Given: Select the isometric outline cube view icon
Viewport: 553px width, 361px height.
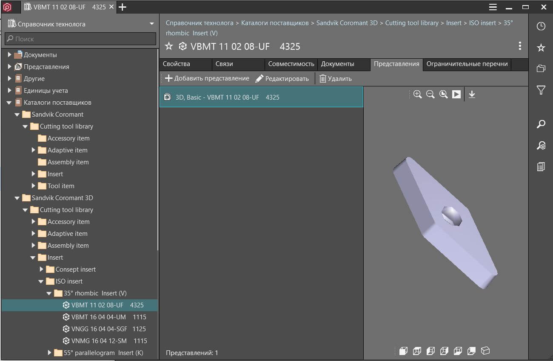Looking at the screenshot, I should tap(485, 351).
